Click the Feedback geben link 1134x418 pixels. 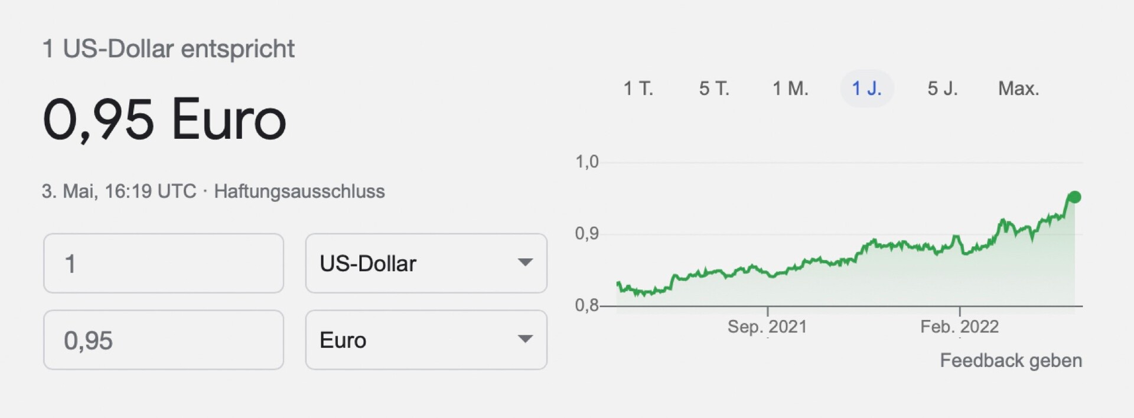tap(1011, 360)
